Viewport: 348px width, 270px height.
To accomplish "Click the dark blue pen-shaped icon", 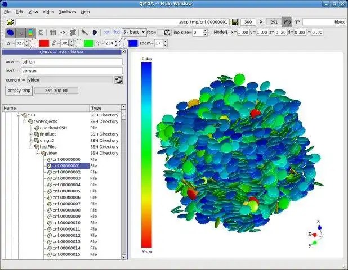I will (x=95, y=33).
